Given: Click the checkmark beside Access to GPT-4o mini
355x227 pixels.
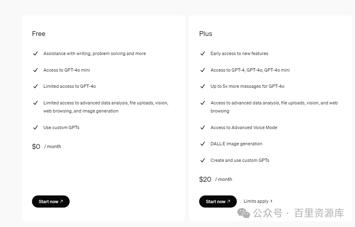Looking at the screenshot, I should [x=36, y=70].
